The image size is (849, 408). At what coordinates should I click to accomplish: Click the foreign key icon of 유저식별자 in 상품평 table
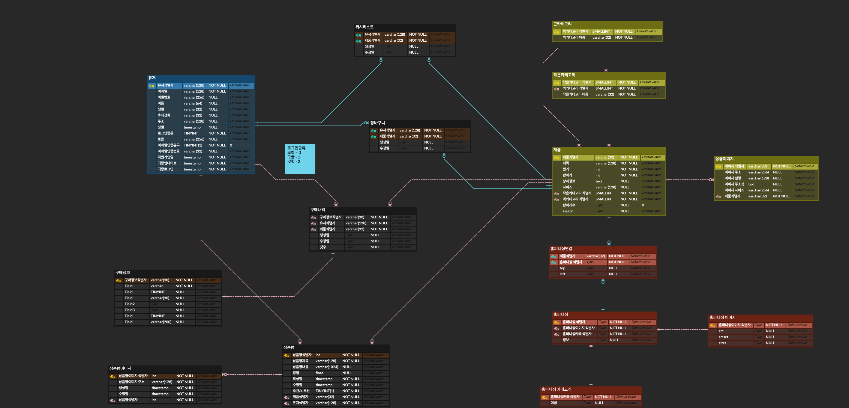click(x=287, y=404)
